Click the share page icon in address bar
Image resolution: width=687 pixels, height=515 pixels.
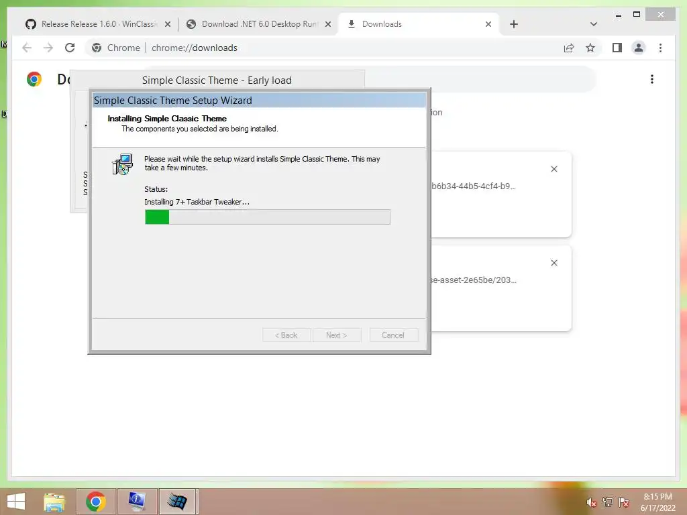click(x=569, y=48)
